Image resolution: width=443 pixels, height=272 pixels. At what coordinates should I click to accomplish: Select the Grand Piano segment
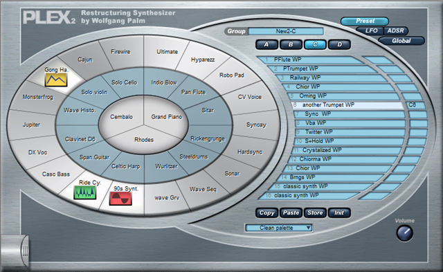click(166, 117)
